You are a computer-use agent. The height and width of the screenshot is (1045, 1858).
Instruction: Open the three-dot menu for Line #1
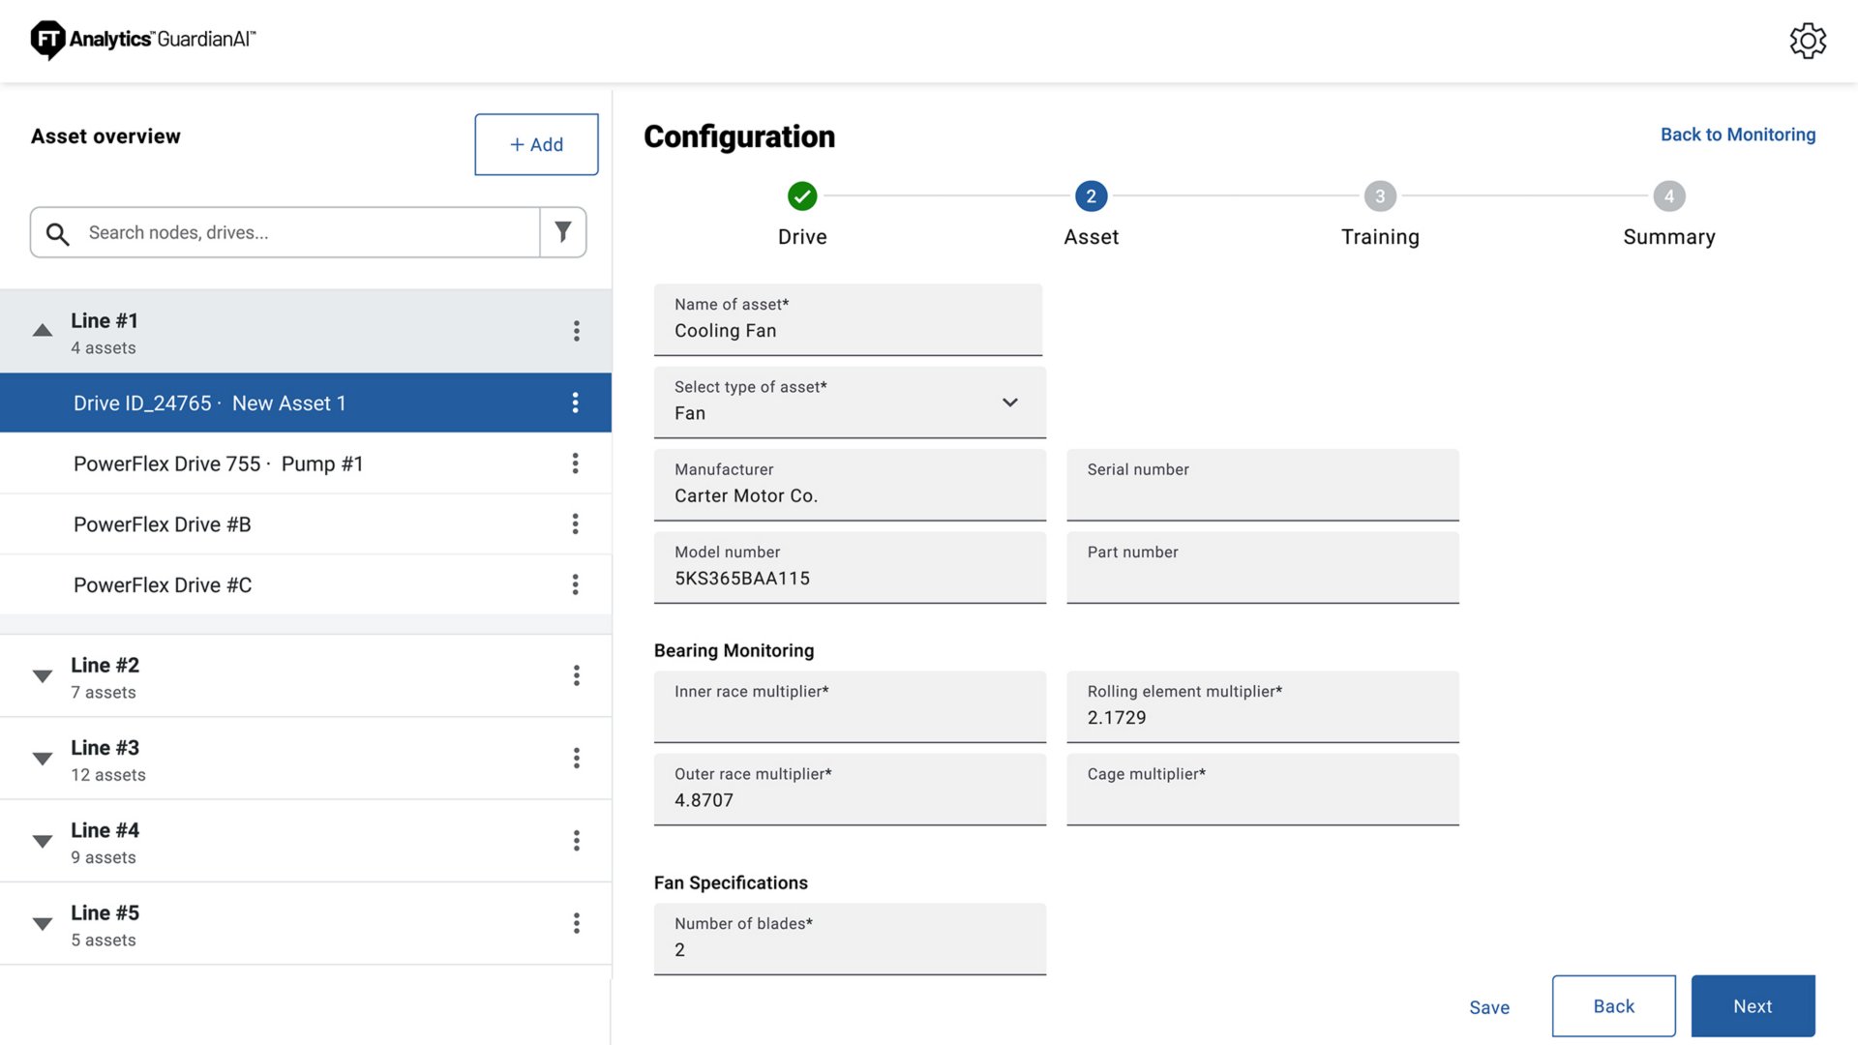pyautogui.click(x=576, y=331)
